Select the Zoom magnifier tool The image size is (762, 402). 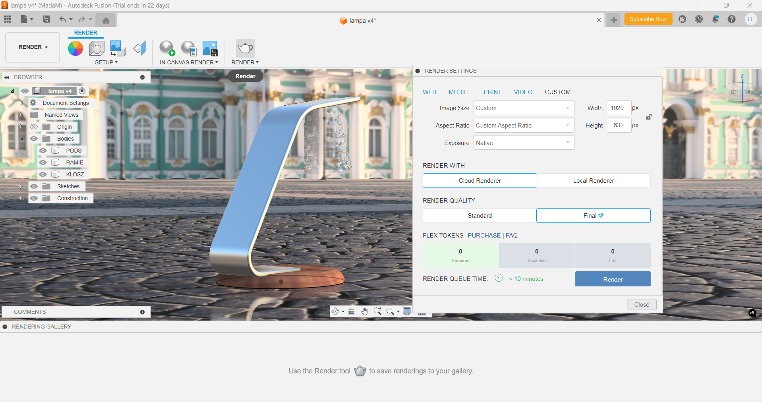(x=377, y=311)
